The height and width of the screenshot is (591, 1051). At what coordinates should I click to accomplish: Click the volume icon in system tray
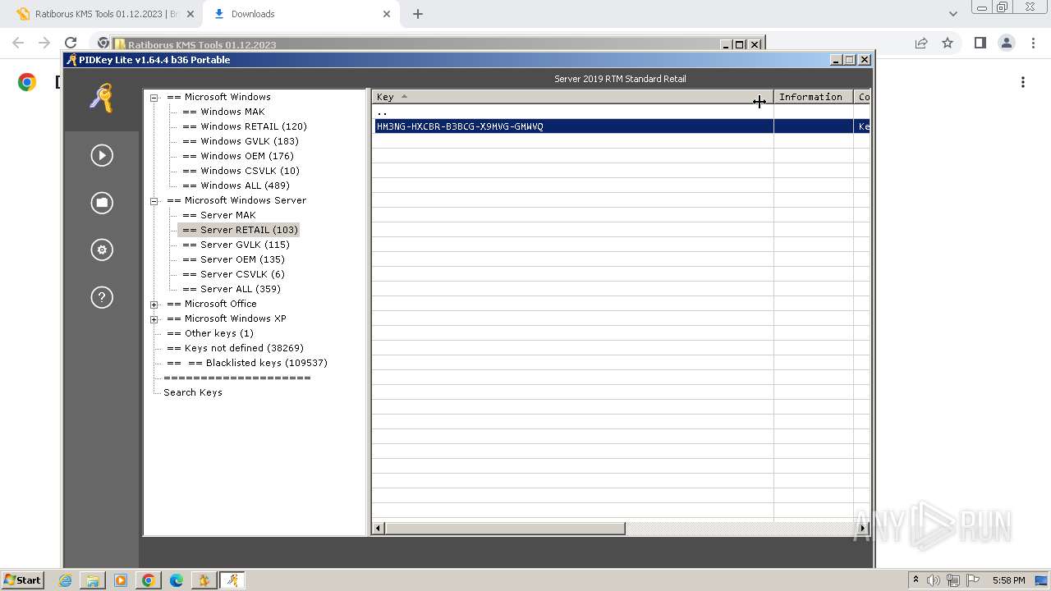934,580
